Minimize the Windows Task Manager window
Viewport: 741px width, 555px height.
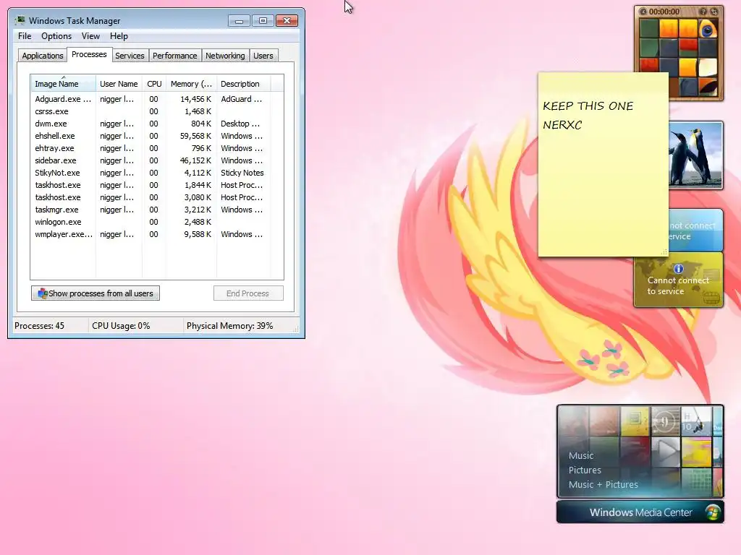239,21
